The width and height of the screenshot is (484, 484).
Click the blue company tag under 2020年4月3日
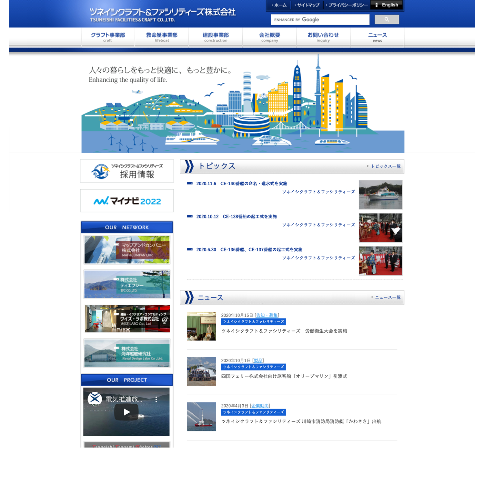pos(253,412)
